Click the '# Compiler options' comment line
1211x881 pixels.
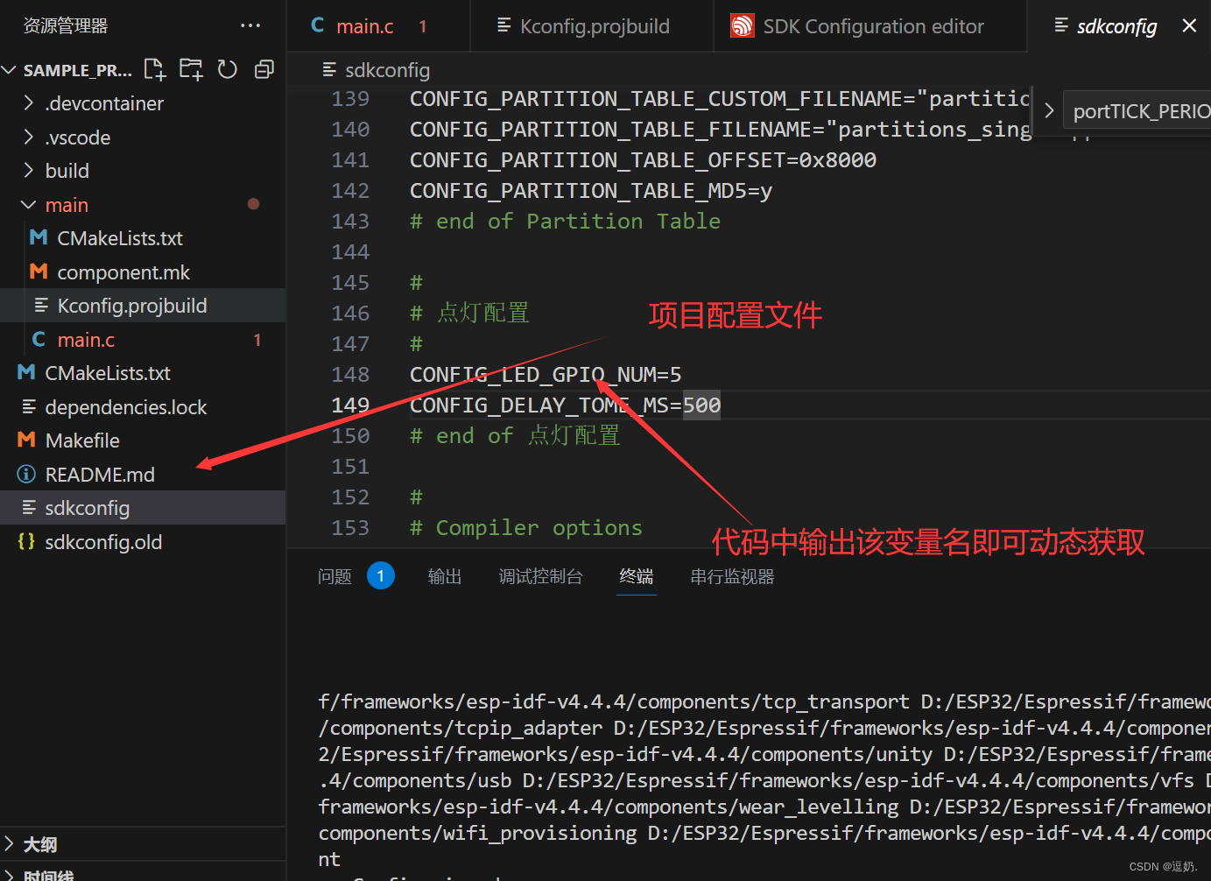(x=525, y=527)
